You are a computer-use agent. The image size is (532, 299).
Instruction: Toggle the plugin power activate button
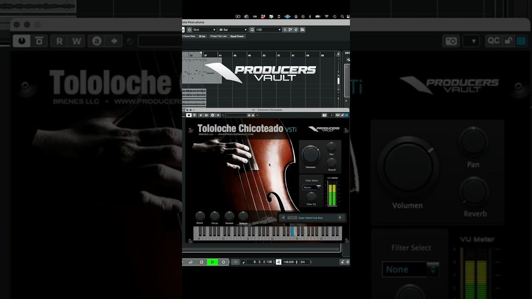pos(189,115)
